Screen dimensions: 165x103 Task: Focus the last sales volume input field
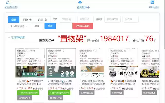(131, 19)
